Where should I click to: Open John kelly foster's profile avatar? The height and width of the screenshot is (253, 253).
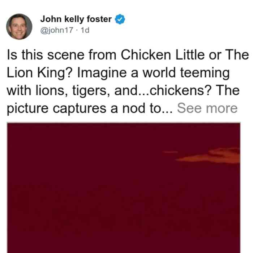pos(19,27)
